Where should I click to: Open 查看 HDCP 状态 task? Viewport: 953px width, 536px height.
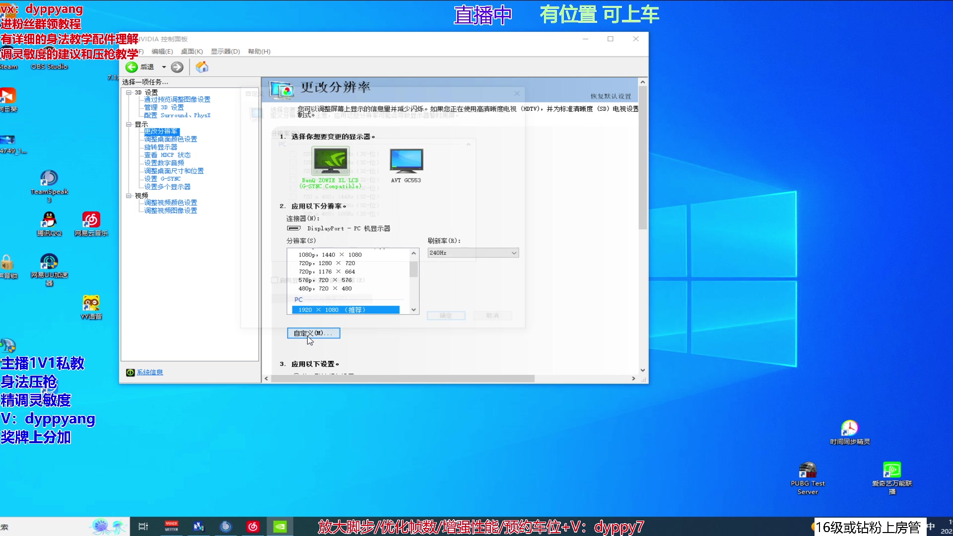tap(167, 155)
